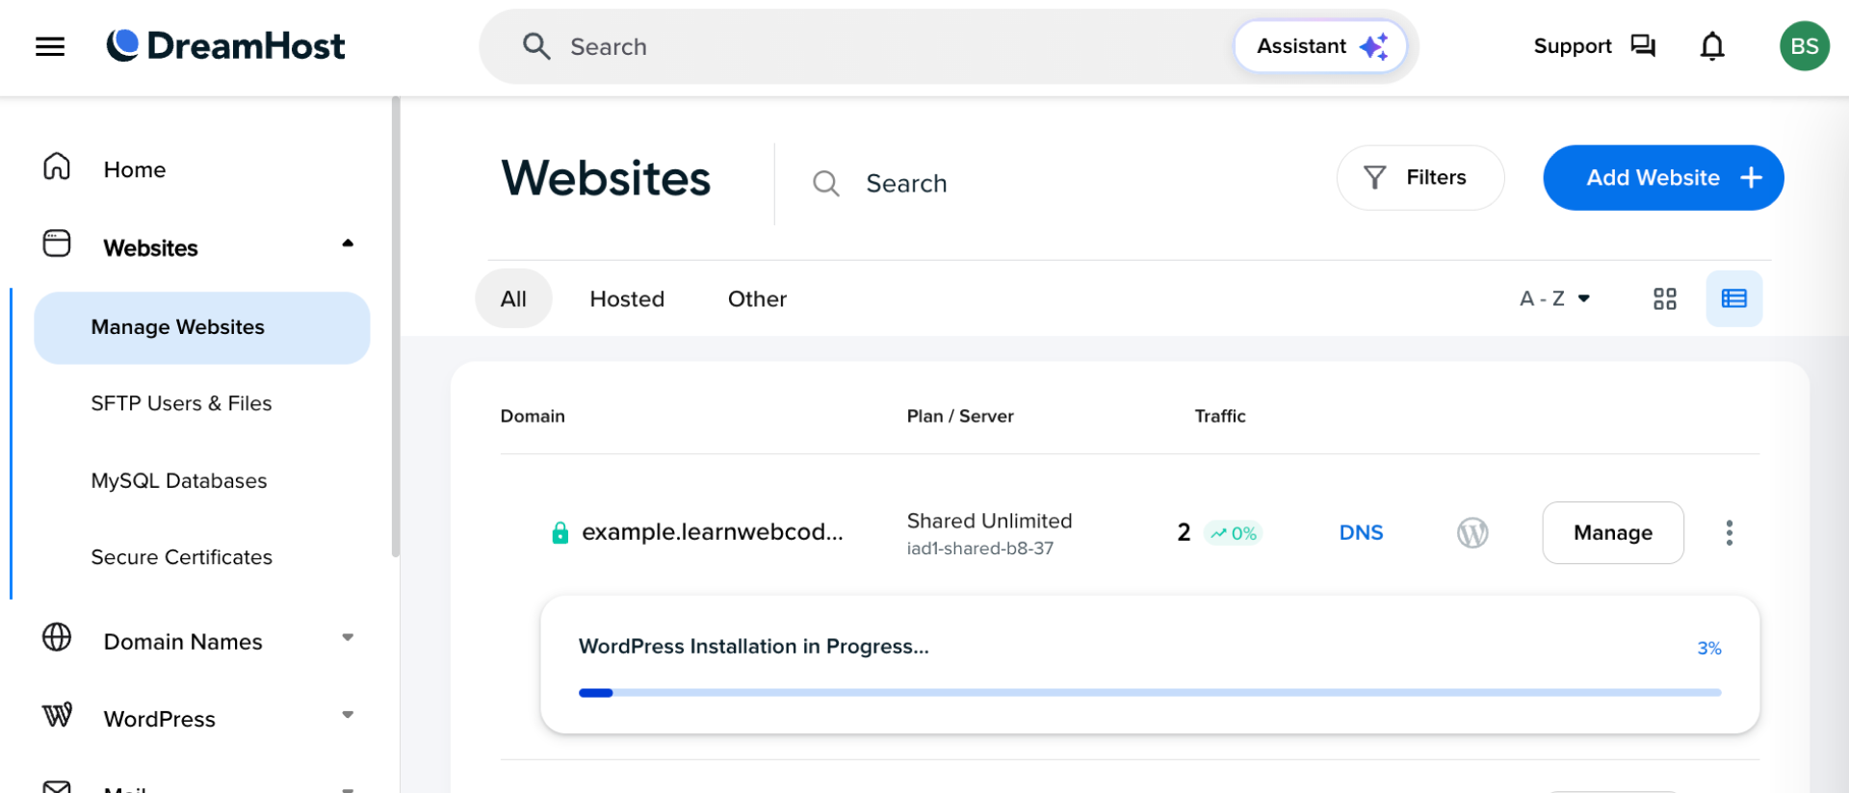Open the Filters panel
Image resolution: width=1849 pixels, height=793 pixels.
(x=1419, y=178)
